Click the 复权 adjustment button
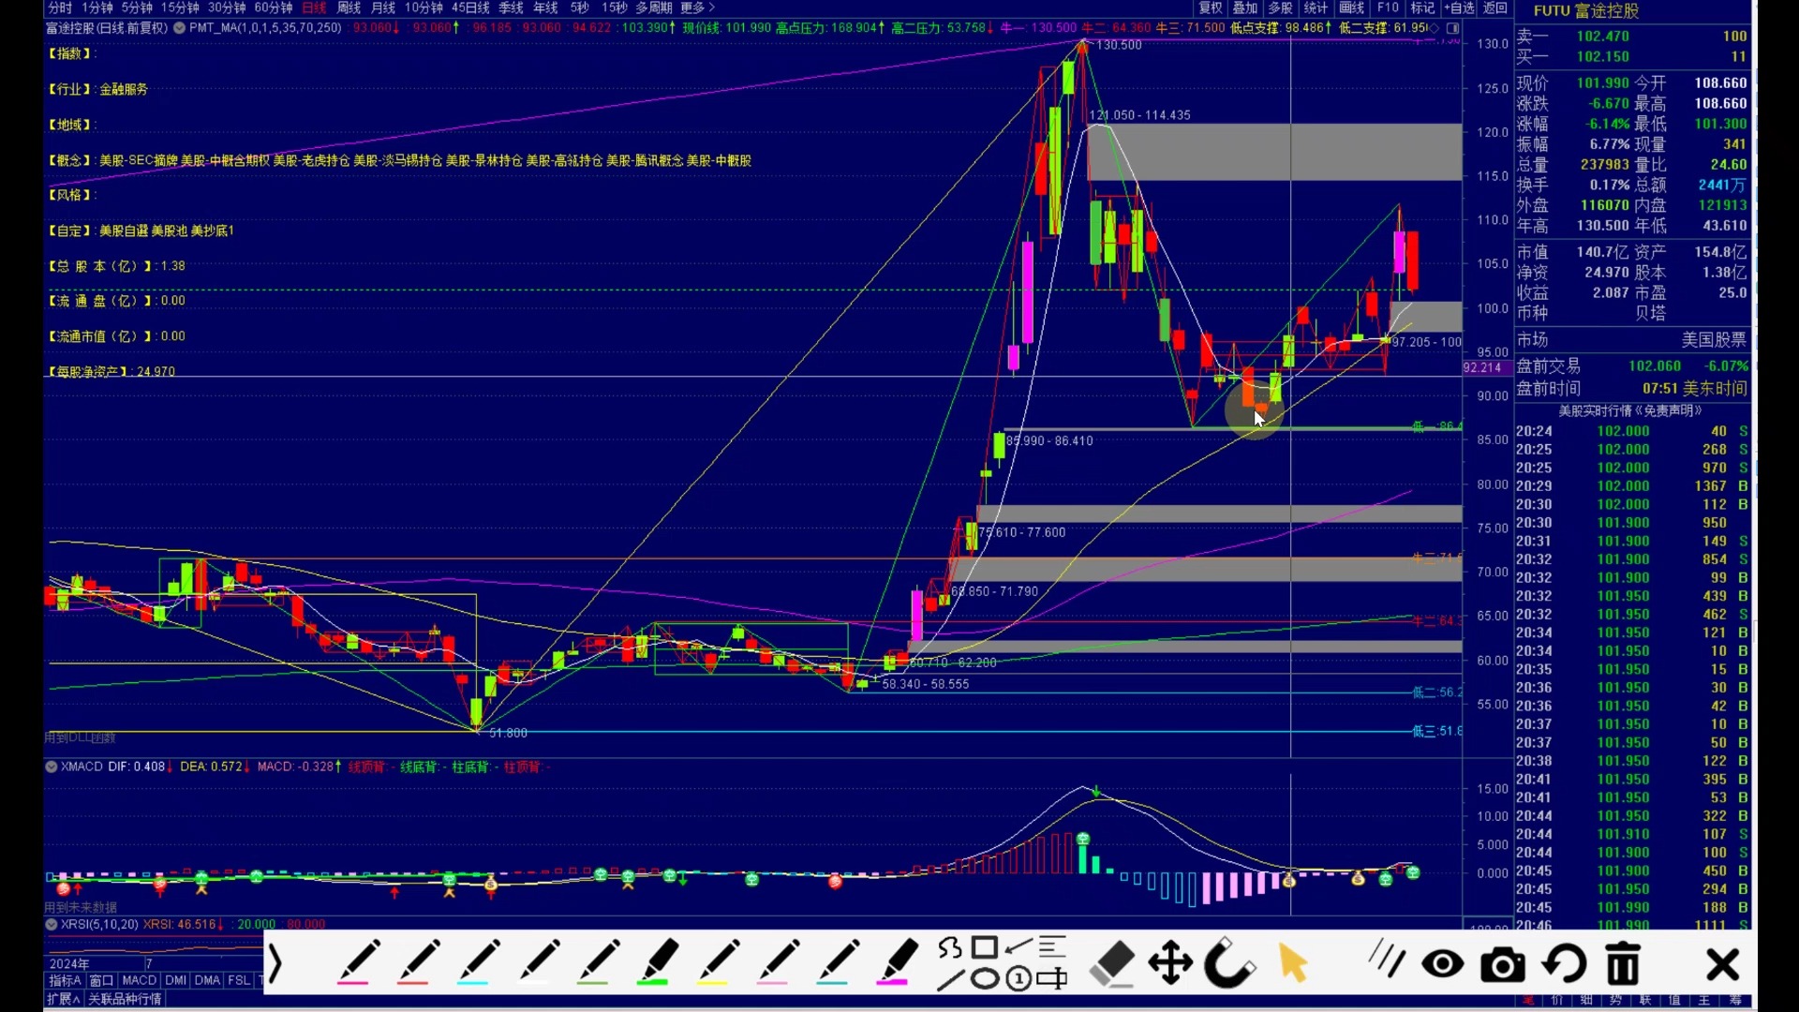 pyautogui.click(x=1211, y=7)
